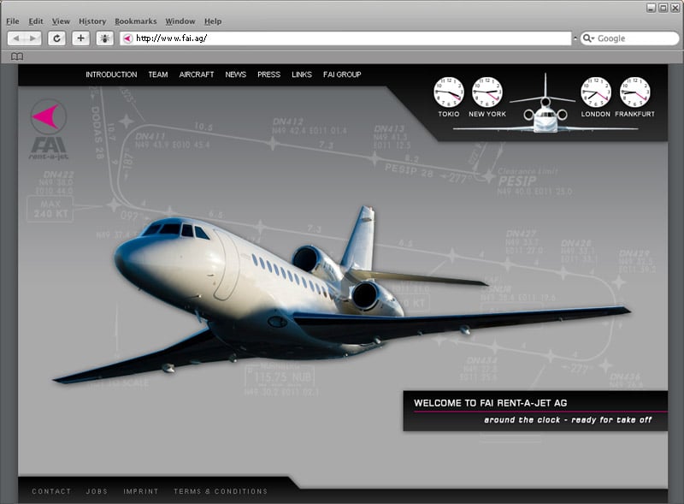Open the Help menu

point(213,21)
